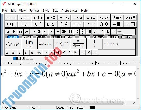Insert the n! over r!(n−r)! expression
141x110 pixels.
pos(78,44)
